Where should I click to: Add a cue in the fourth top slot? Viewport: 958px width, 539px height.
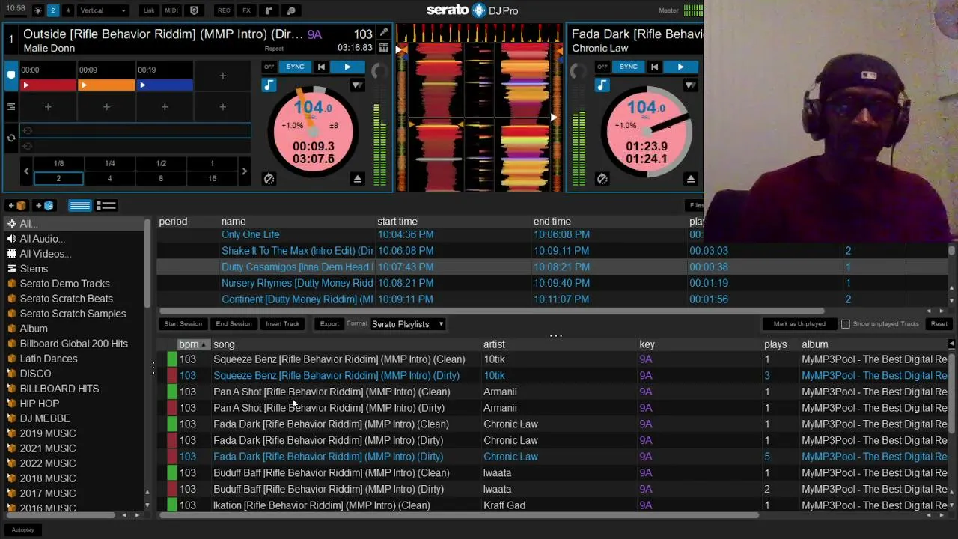pos(222,76)
